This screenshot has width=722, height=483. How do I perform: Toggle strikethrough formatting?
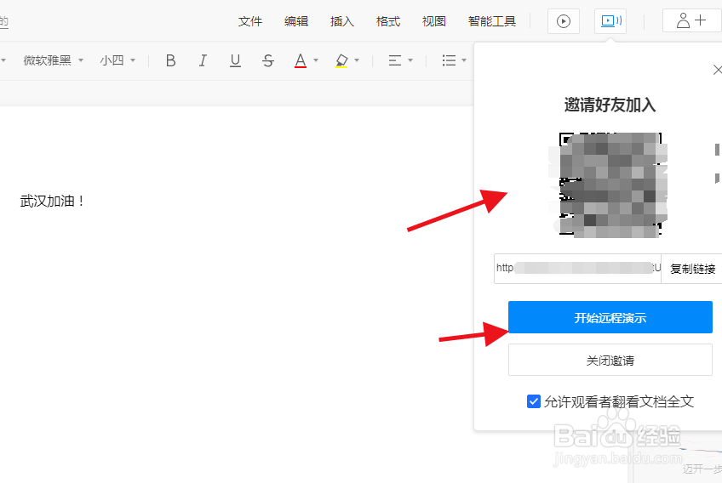click(268, 60)
